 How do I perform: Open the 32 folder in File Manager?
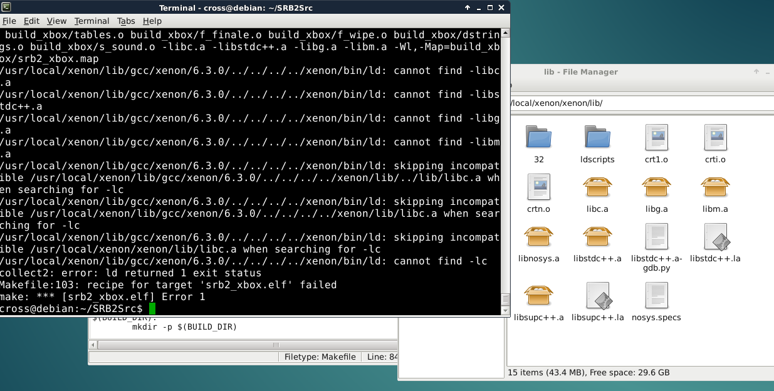[x=539, y=137]
